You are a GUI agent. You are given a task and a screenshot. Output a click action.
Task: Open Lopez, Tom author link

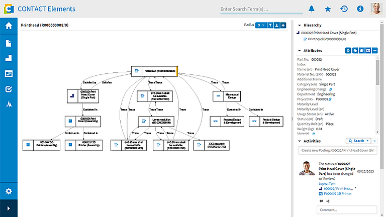click(327, 183)
